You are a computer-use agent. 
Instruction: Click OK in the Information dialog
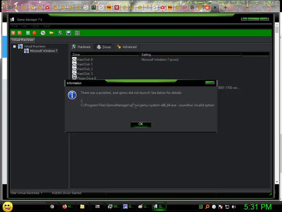[x=141, y=124]
